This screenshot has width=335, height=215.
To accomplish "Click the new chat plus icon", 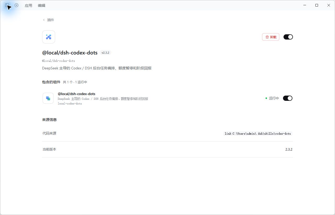I will [16, 5].
